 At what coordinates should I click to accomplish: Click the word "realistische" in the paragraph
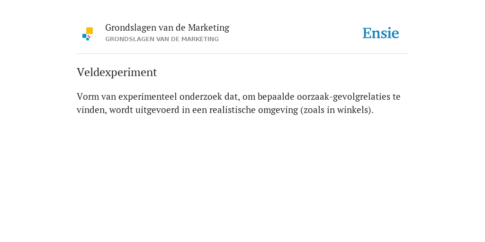pyautogui.click(x=232, y=110)
